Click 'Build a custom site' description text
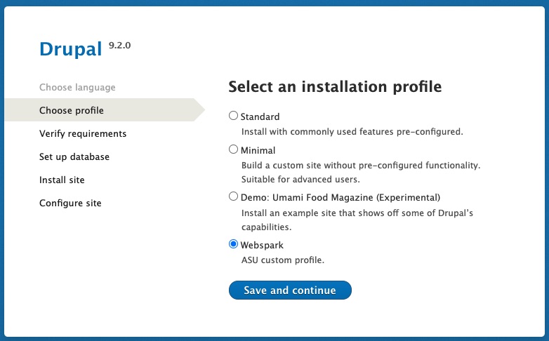Viewport: 549px width, 341px height. click(361, 172)
